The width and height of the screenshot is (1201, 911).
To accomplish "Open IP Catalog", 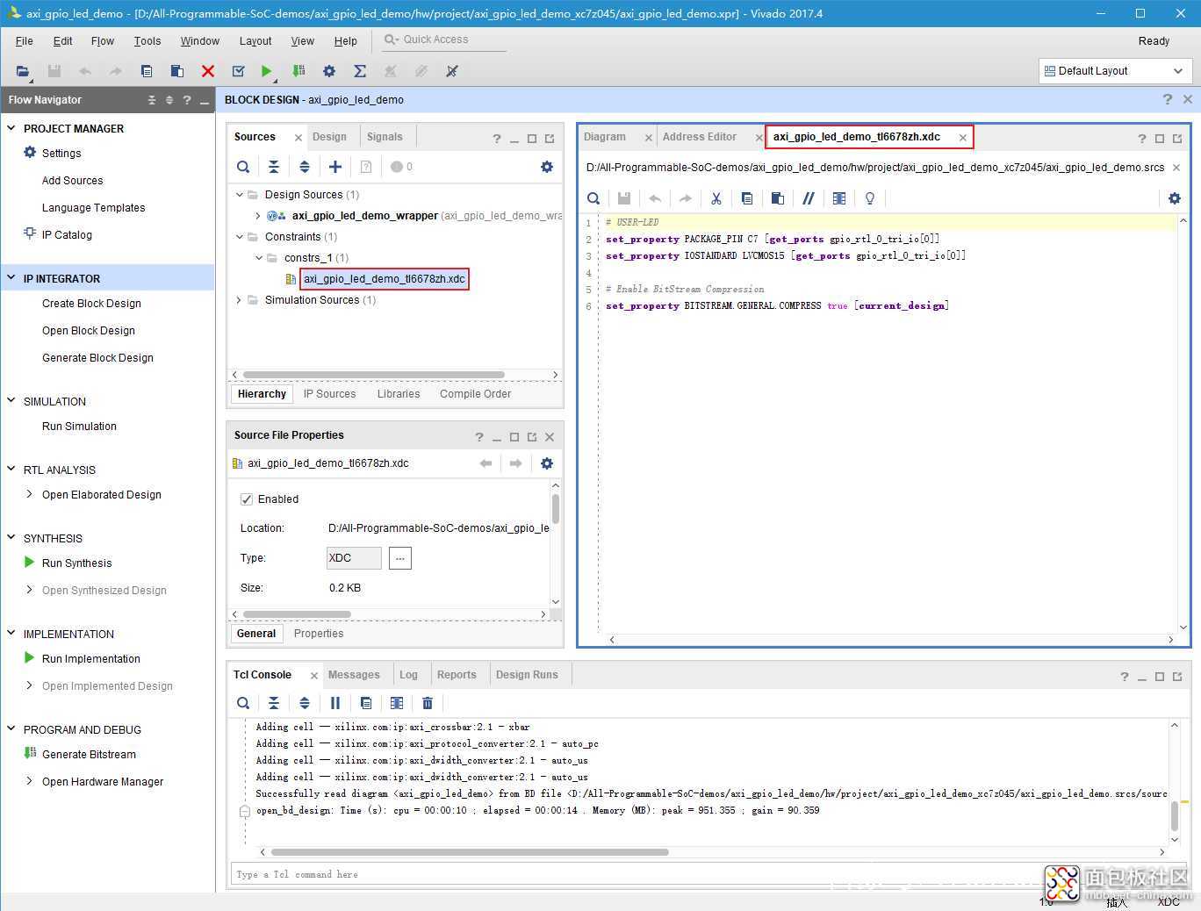I will click(67, 235).
